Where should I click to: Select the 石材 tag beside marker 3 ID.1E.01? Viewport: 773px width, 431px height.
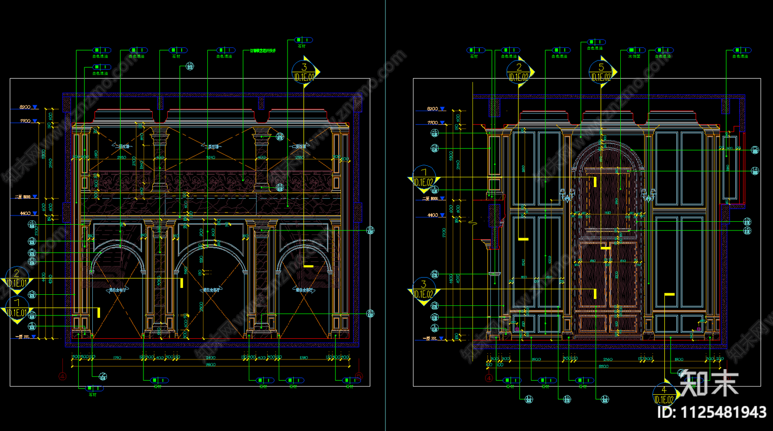click(x=303, y=43)
